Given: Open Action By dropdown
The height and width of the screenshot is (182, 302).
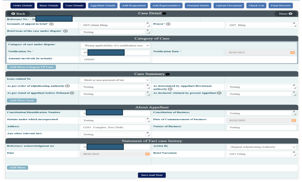Looking at the screenshot, I should click(261, 147).
